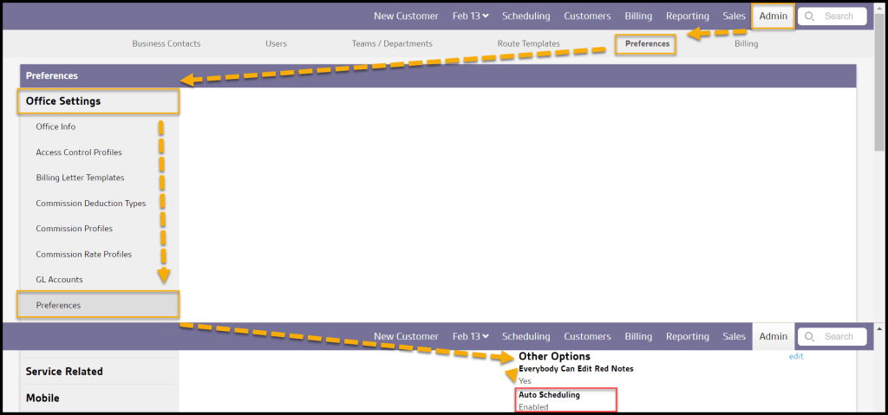Click the highlighted Preferences tab in the sub-navigation

pos(647,43)
